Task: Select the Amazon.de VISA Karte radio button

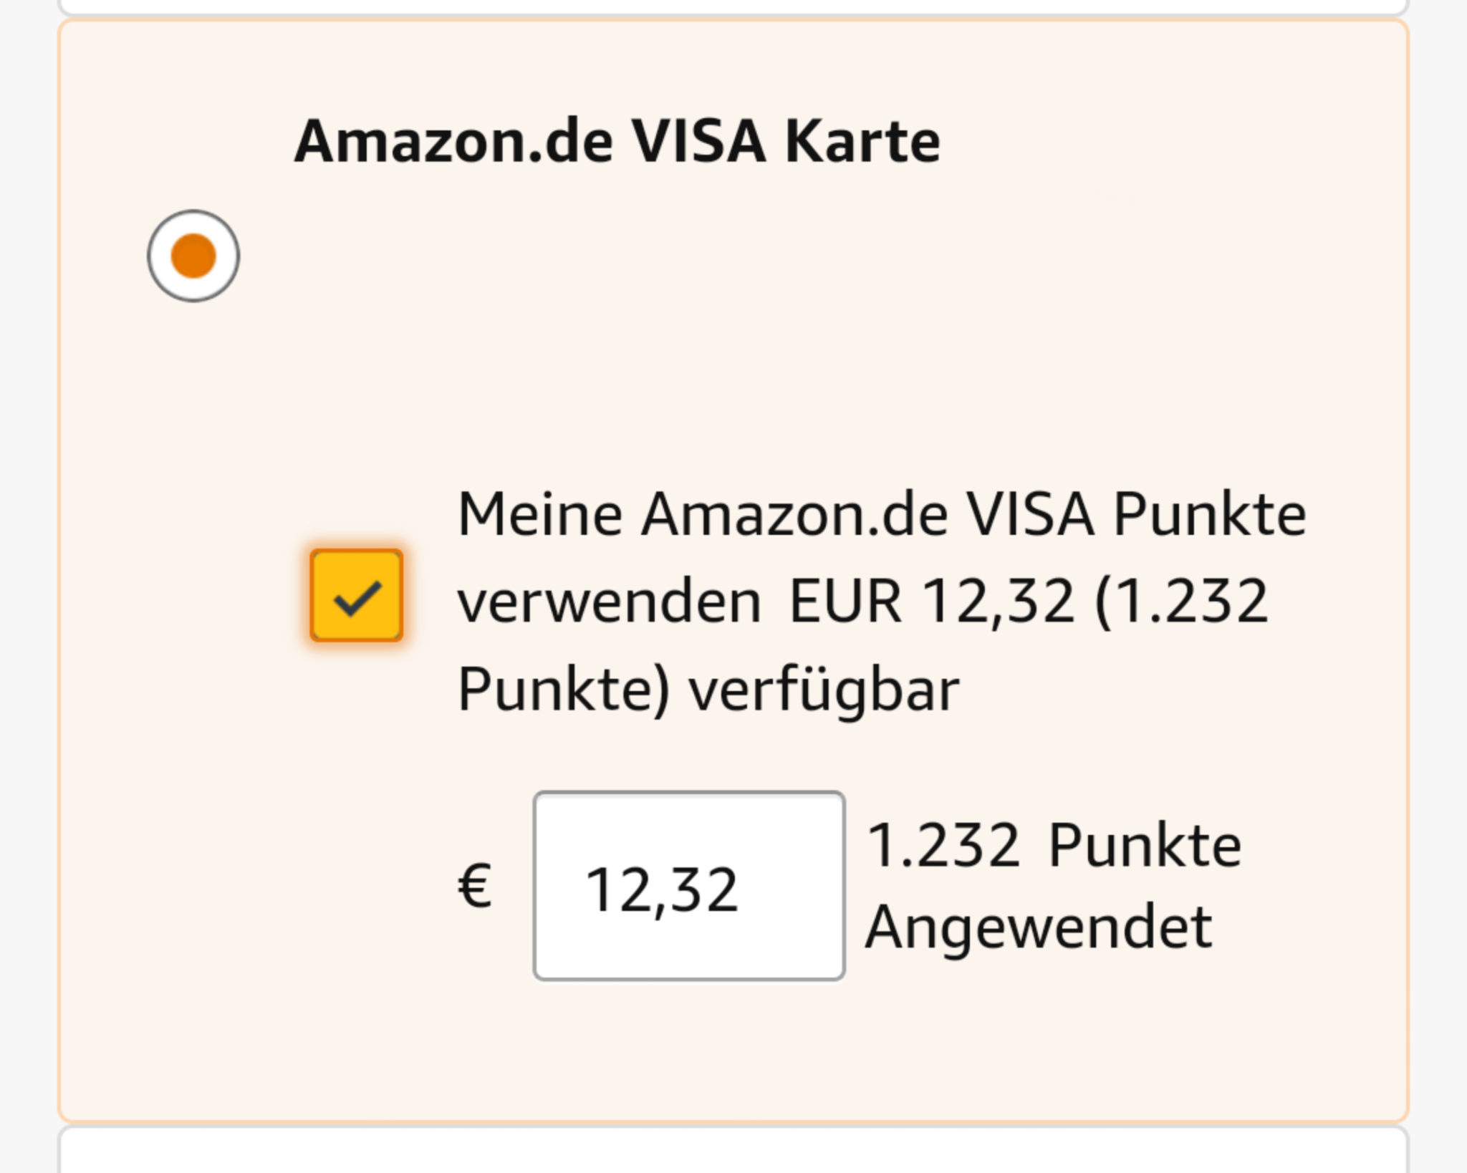Action: tap(193, 256)
